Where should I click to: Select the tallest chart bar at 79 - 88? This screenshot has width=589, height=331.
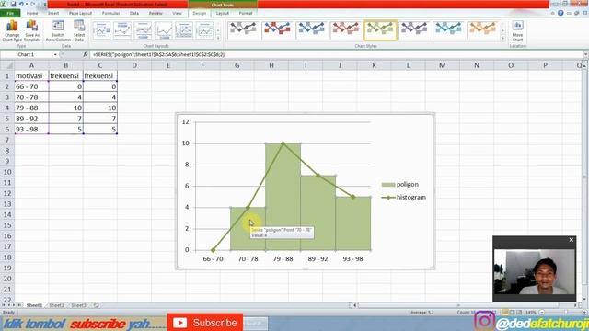click(x=283, y=196)
